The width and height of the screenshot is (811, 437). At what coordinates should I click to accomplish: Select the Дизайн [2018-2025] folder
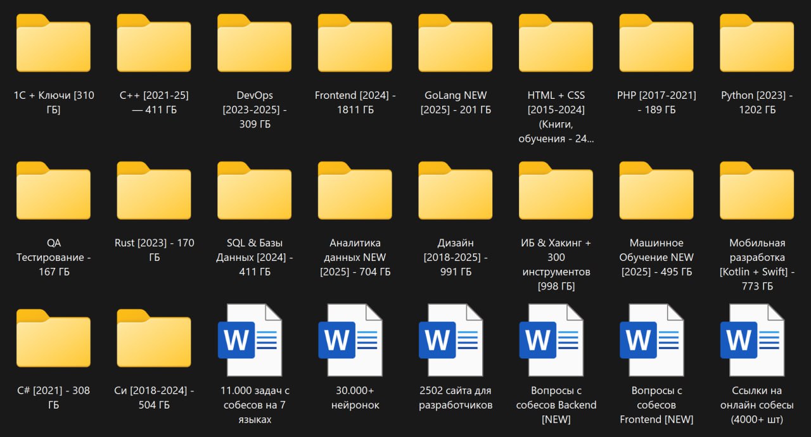click(456, 191)
